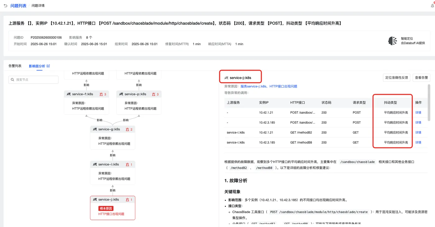Click the alarm icon on service-g::k8s node
The image size is (435, 227).
pyautogui.click(x=127, y=129)
